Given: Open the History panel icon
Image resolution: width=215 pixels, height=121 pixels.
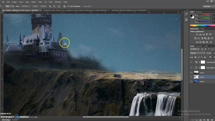Looking at the screenshot, I should [x=186, y=14].
